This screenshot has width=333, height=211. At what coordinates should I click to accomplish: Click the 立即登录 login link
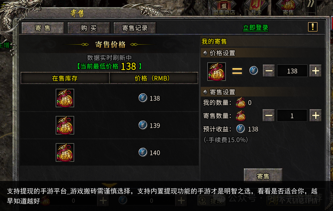click(x=255, y=28)
